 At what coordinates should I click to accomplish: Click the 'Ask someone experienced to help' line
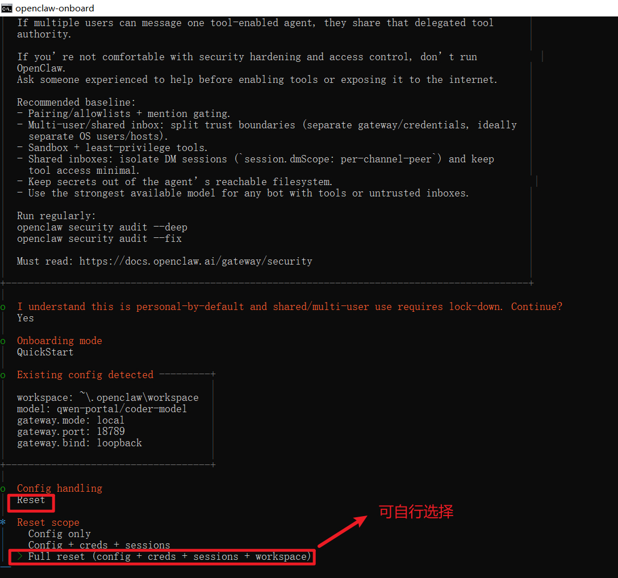point(257,79)
